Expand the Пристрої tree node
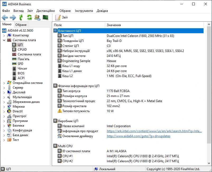 4,116
